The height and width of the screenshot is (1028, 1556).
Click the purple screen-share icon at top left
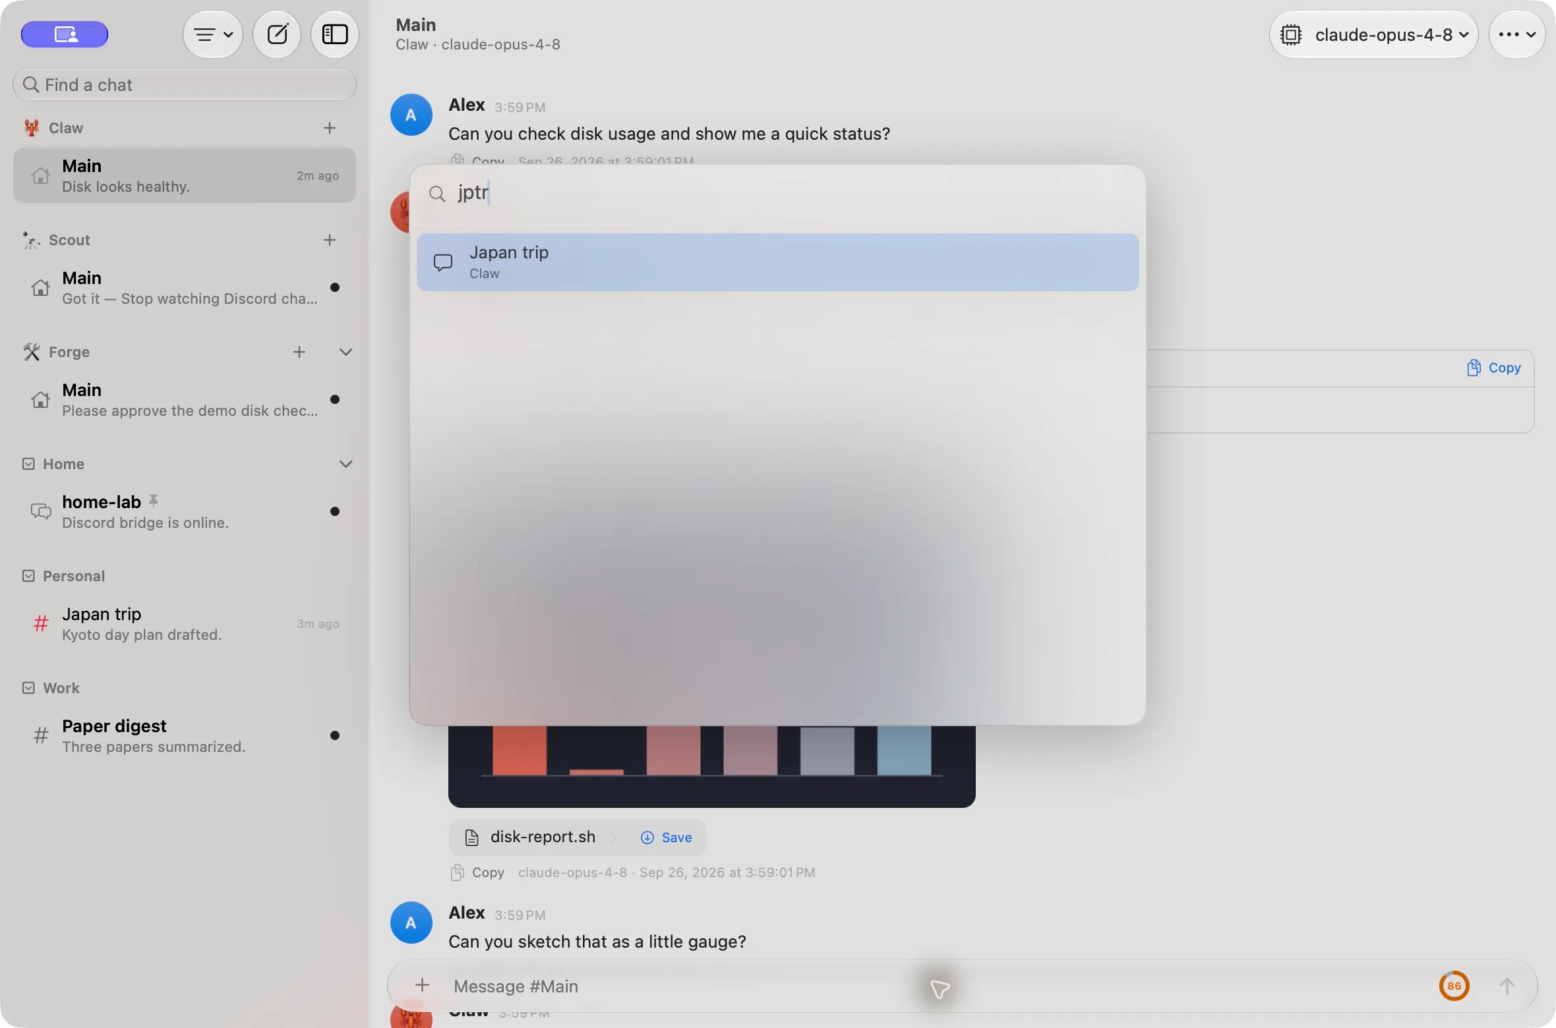click(65, 34)
